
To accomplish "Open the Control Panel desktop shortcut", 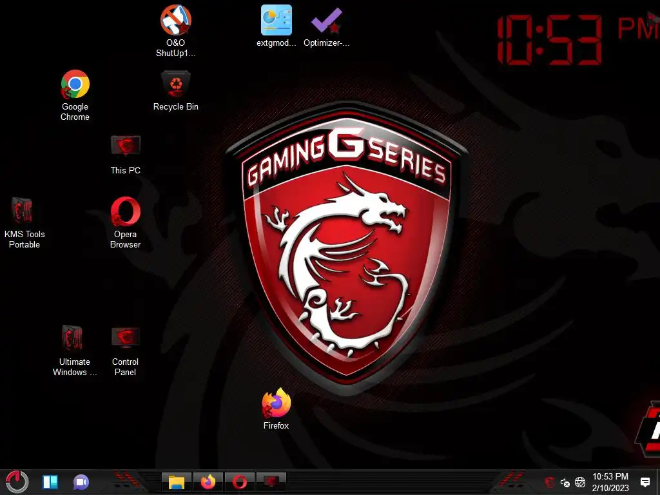I will (126, 351).
